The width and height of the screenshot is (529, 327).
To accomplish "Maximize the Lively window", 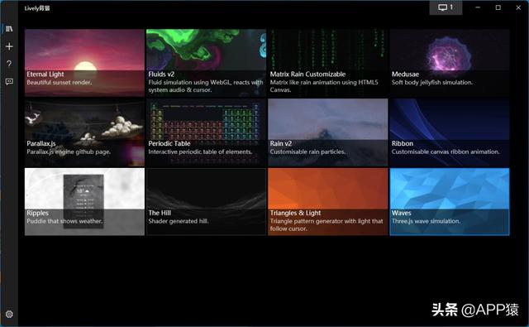I will point(498,7).
